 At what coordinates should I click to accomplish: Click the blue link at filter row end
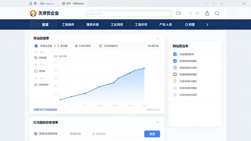click(x=153, y=46)
